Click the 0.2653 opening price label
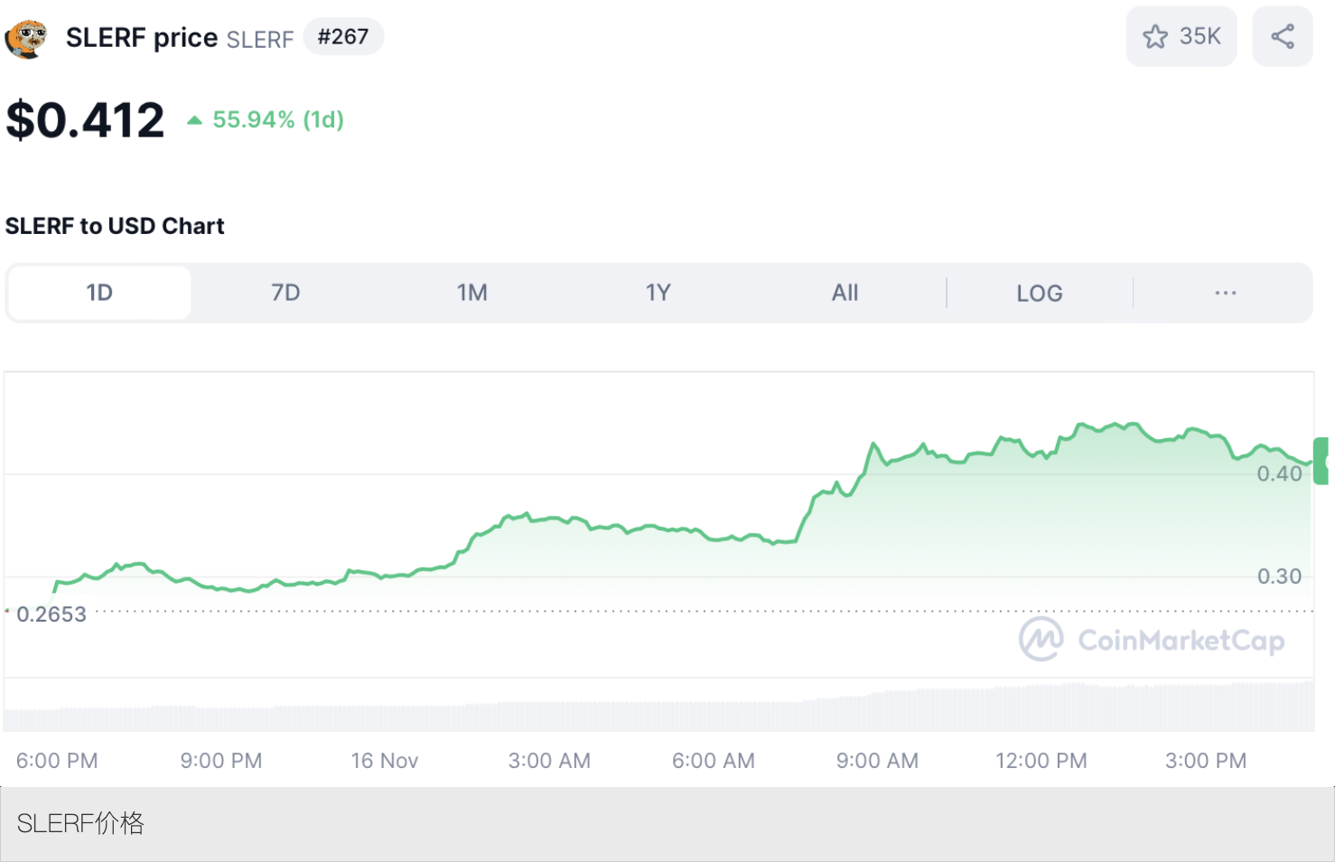 click(51, 614)
